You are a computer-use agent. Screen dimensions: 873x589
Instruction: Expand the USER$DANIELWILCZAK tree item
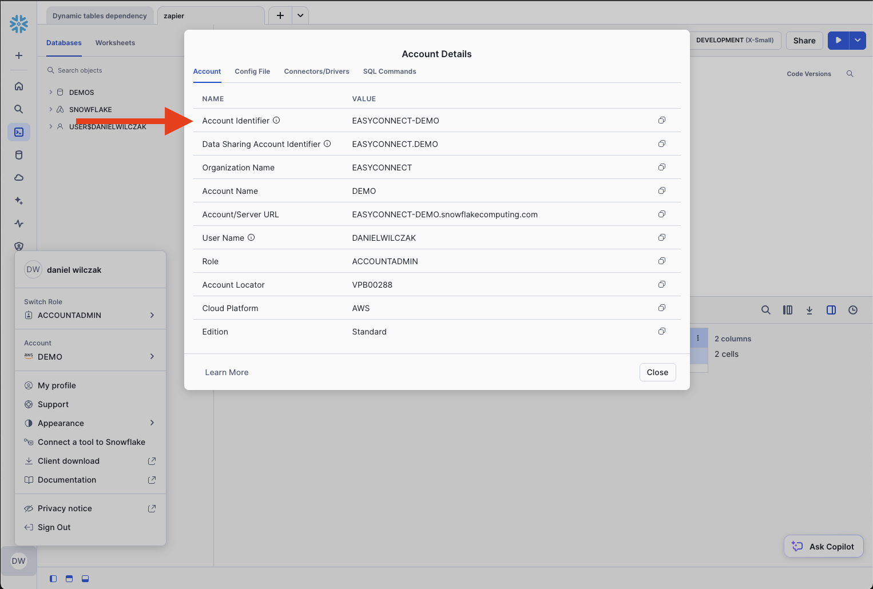(x=50, y=126)
